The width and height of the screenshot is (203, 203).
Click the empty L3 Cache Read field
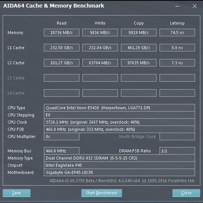coord(62,78)
